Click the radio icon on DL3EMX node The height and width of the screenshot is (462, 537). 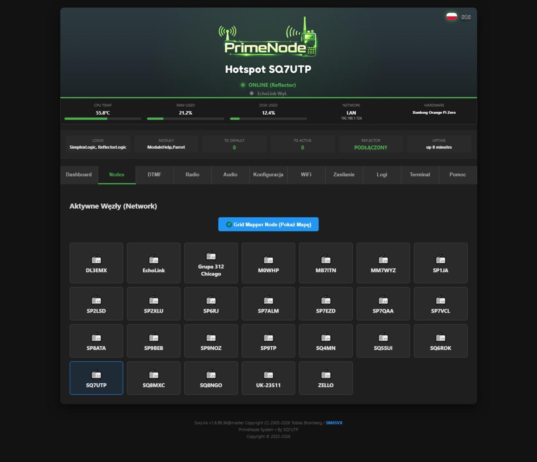click(x=96, y=260)
